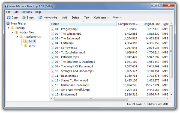The height and width of the screenshot is (113, 180).
Task: Sort by the Type column header
Action: [x=165, y=24]
